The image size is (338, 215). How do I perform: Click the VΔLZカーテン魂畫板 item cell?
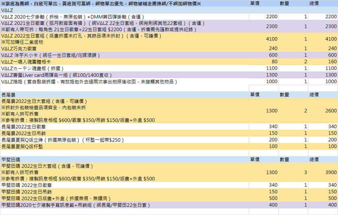click(124, 68)
